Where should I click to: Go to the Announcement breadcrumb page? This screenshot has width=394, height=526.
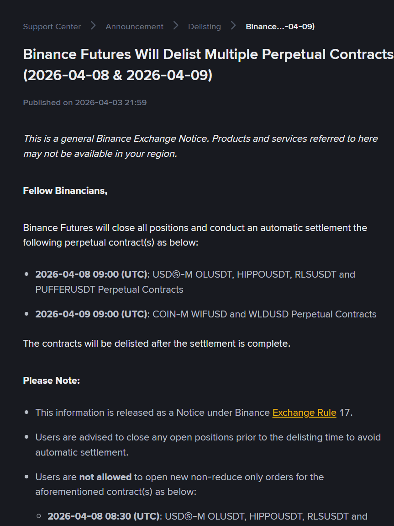click(134, 27)
